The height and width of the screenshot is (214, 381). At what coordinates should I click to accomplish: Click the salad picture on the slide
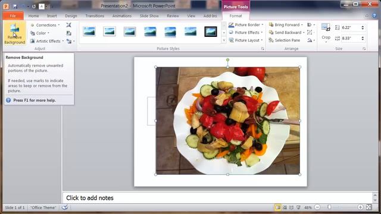pos(227,121)
